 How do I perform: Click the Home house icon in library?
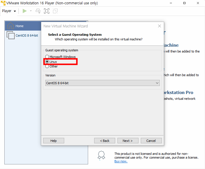(10, 26)
